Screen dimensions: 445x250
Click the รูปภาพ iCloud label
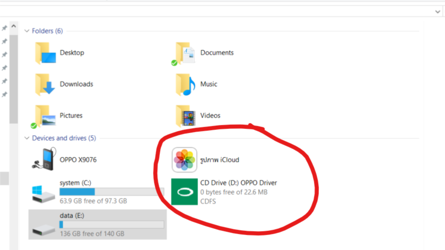coord(219,160)
